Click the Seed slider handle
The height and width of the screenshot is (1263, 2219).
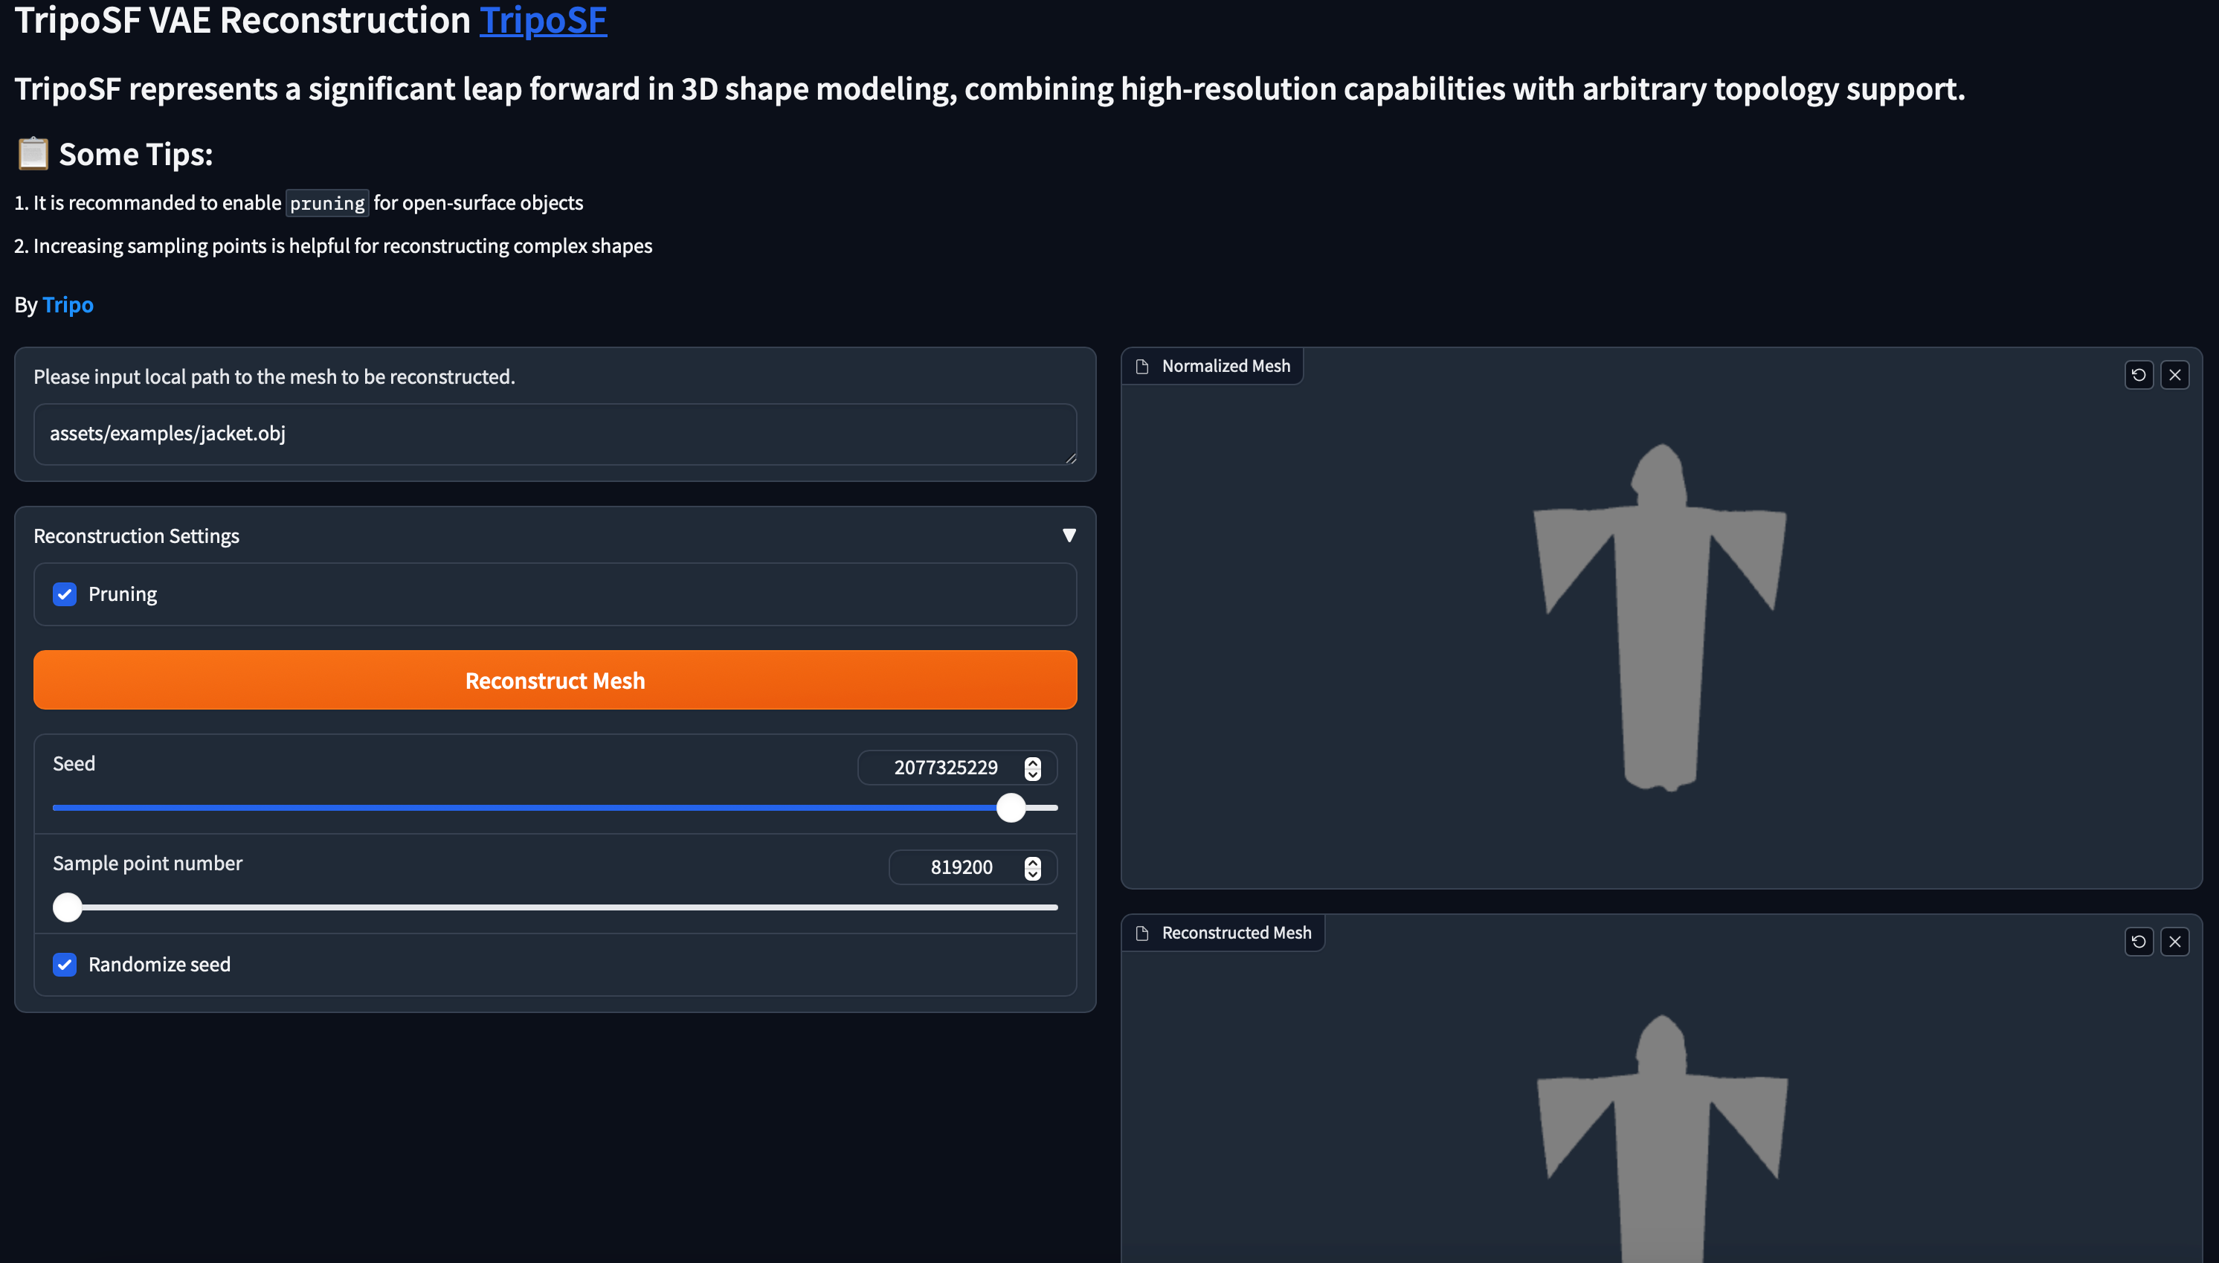pos(1010,808)
